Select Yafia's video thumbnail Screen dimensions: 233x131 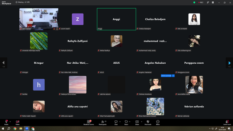(x=39, y=19)
